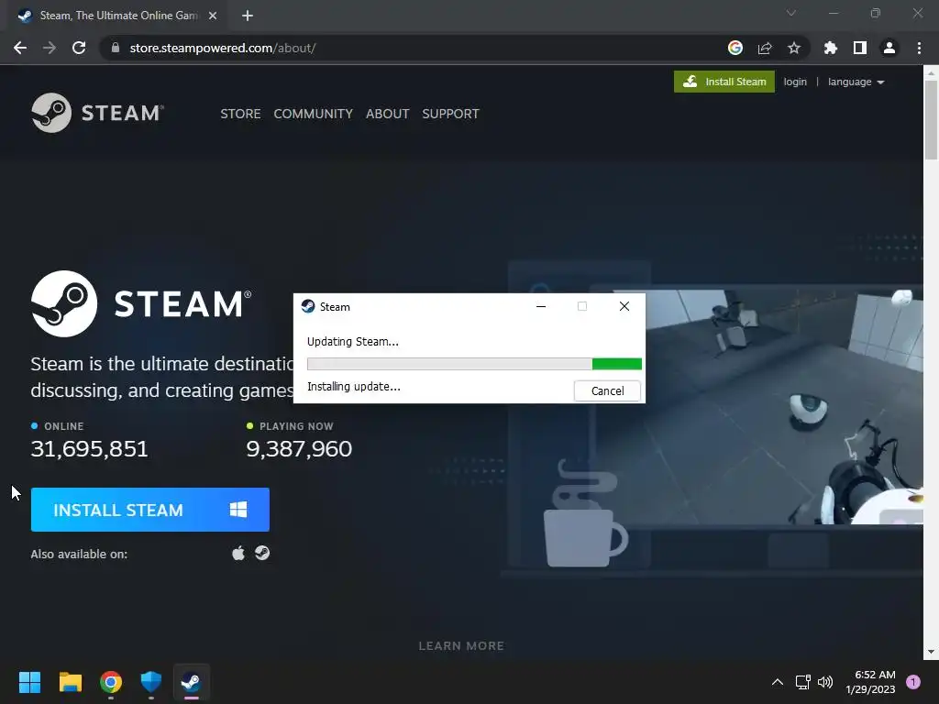Open the Windows Start menu
Viewport: 939px width, 704px height.
pyautogui.click(x=29, y=682)
